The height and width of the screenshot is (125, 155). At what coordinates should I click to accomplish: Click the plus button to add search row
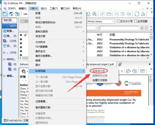tap(142, 28)
